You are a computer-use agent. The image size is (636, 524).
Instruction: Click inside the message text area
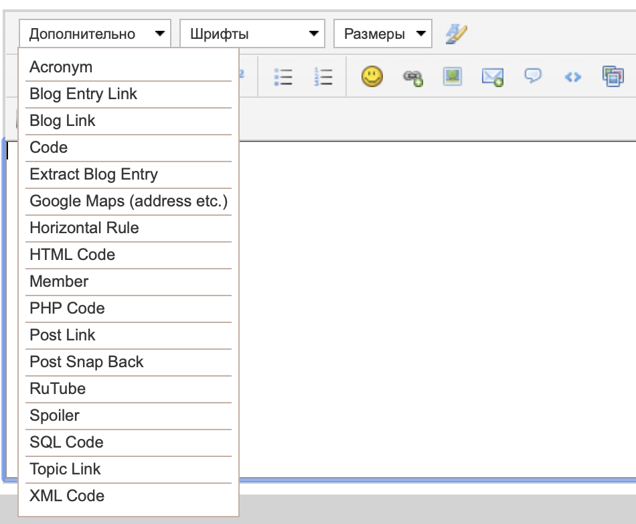coord(437,310)
